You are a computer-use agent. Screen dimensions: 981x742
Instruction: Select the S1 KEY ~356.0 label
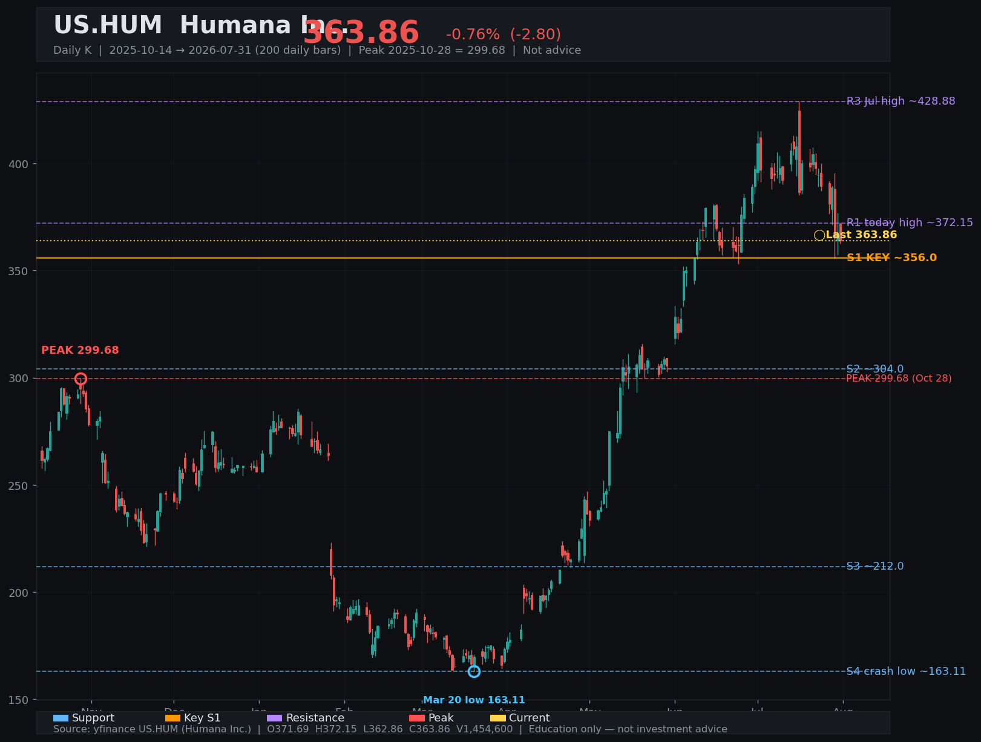coord(891,258)
